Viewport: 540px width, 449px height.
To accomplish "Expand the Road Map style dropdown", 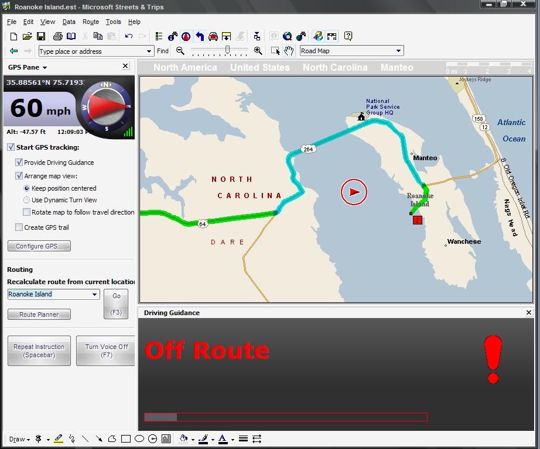I will tap(398, 51).
